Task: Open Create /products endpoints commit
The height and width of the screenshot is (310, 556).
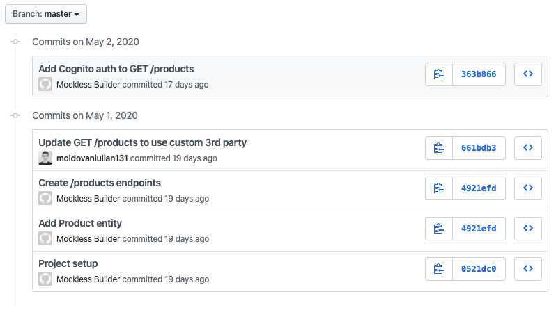Action: pyautogui.click(x=99, y=183)
